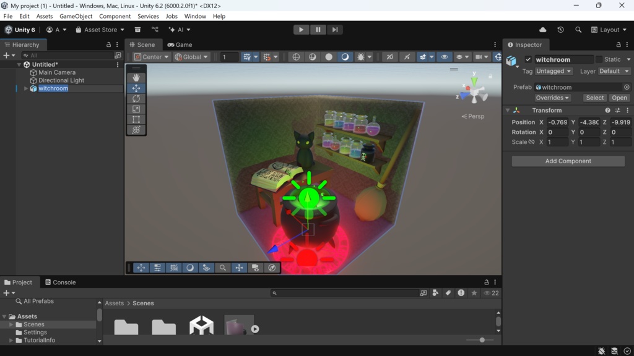This screenshot has height=356, width=634.
Task: Open the global Search icon
Action: (x=578, y=30)
